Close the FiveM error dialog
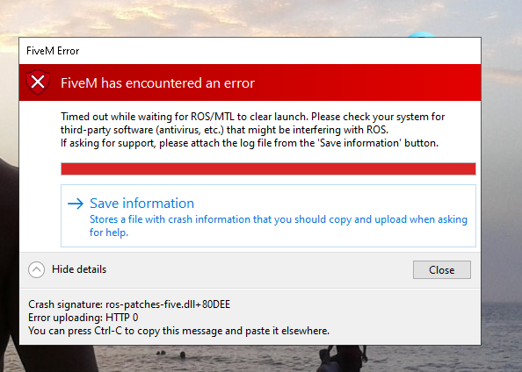Viewport: 522px width, 372px height. (442, 270)
